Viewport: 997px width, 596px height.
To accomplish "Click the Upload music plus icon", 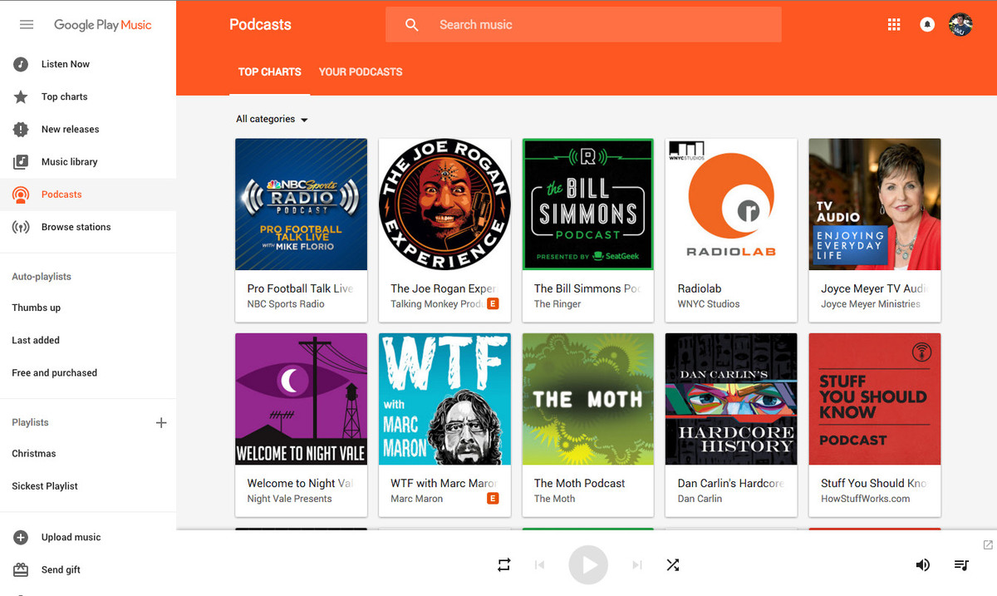I will click(x=21, y=538).
